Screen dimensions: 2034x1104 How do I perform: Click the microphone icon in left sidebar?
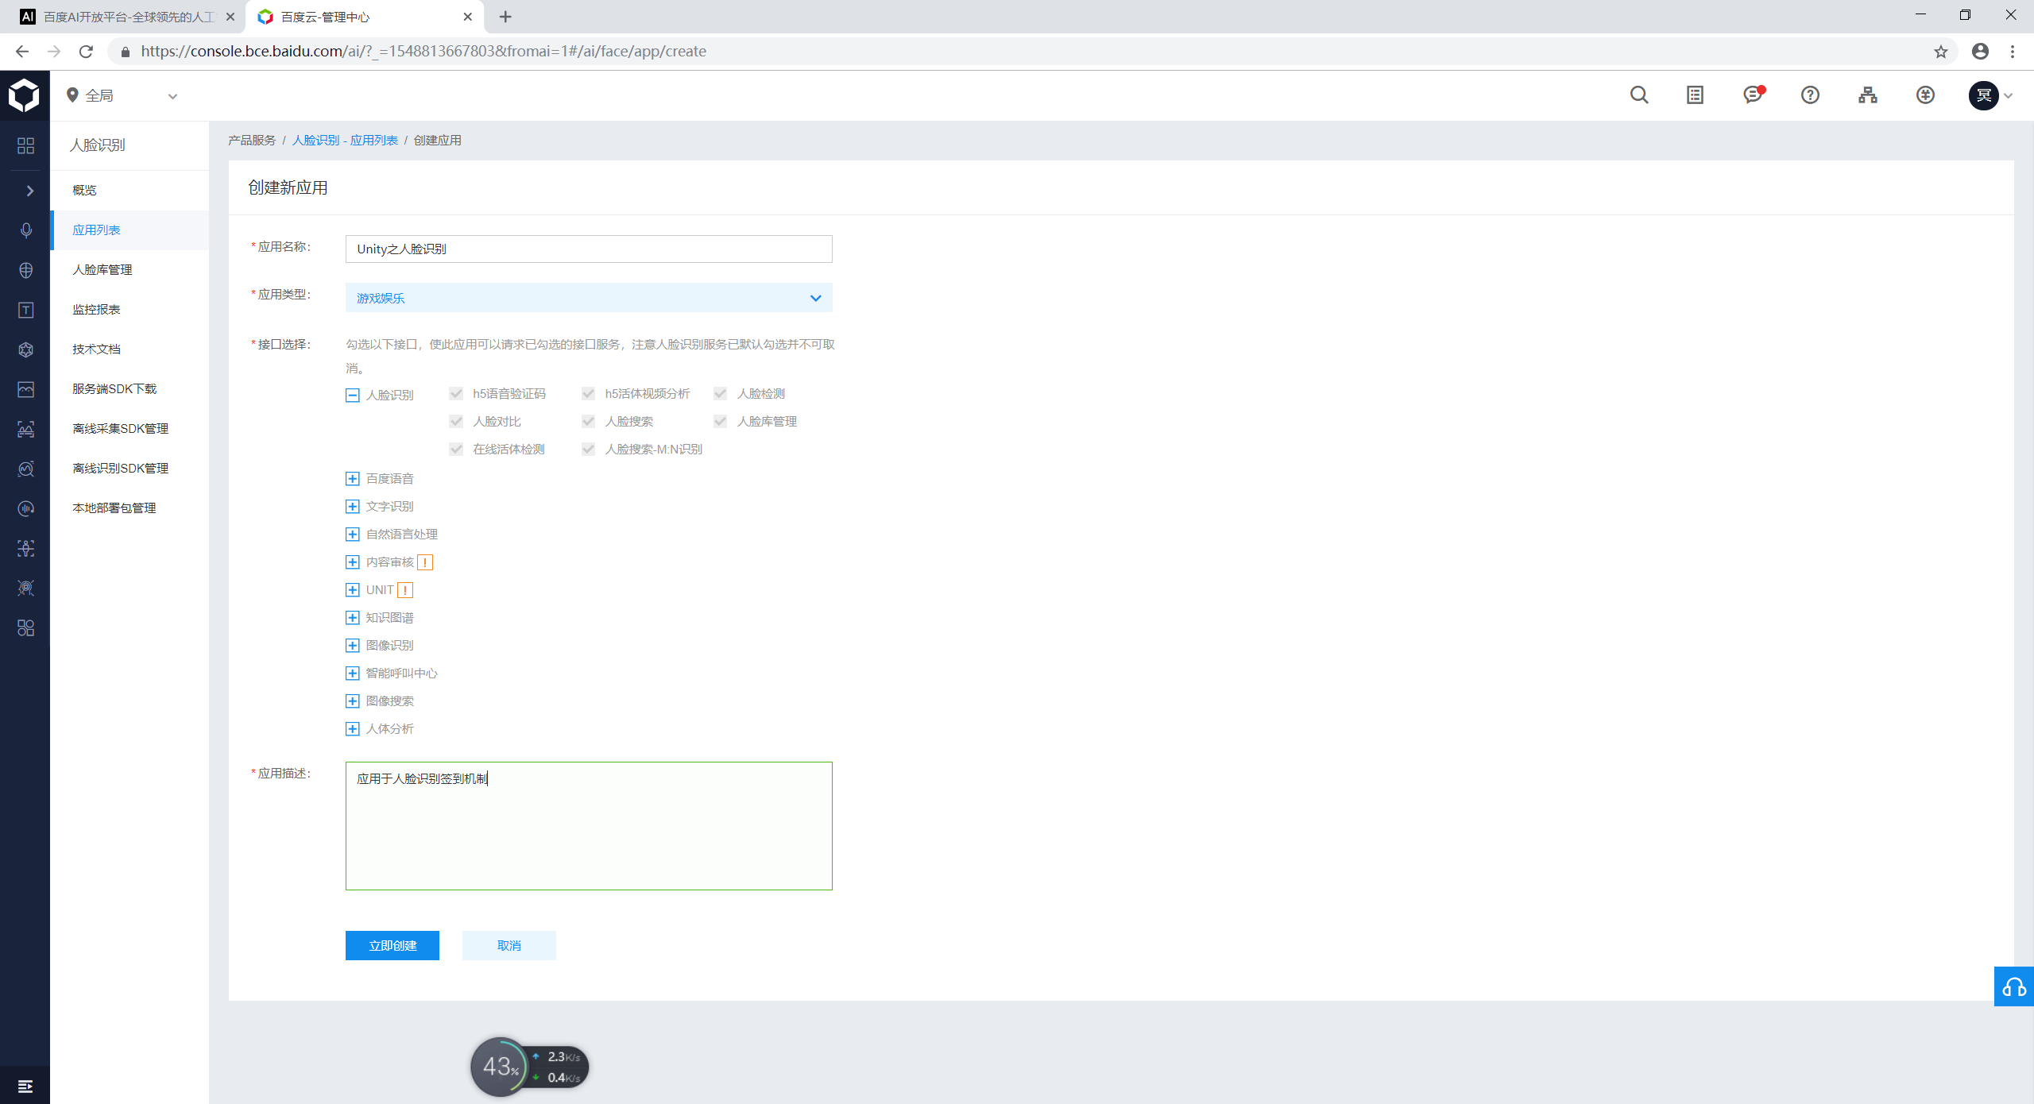click(x=25, y=230)
